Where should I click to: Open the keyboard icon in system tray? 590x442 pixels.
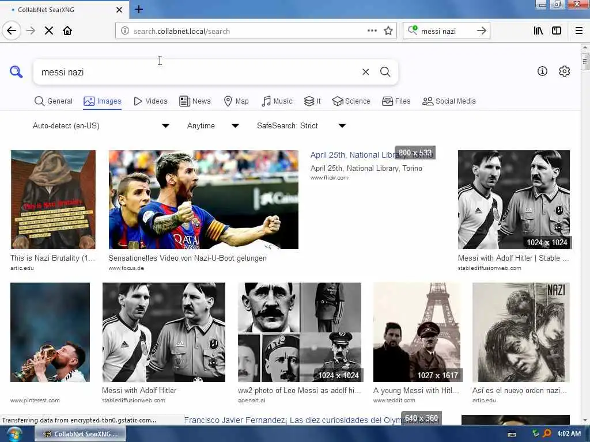[512, 434]
